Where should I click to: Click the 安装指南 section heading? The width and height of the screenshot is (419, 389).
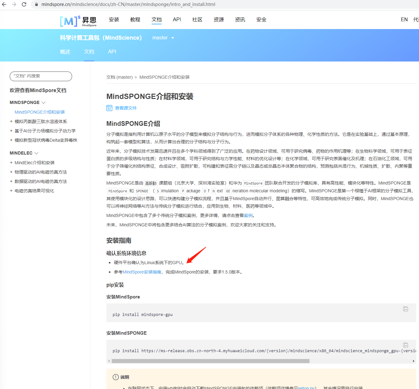point(119,240)
